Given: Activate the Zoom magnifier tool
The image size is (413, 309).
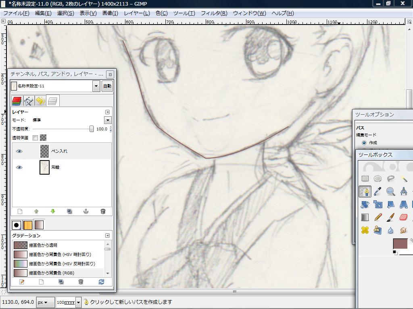Looking at the screenshot, I should click(x=390, y=192).
